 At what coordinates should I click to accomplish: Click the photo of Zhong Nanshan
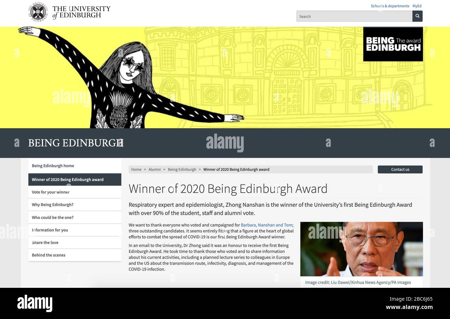pyautogui.click(x=361, y=249)
